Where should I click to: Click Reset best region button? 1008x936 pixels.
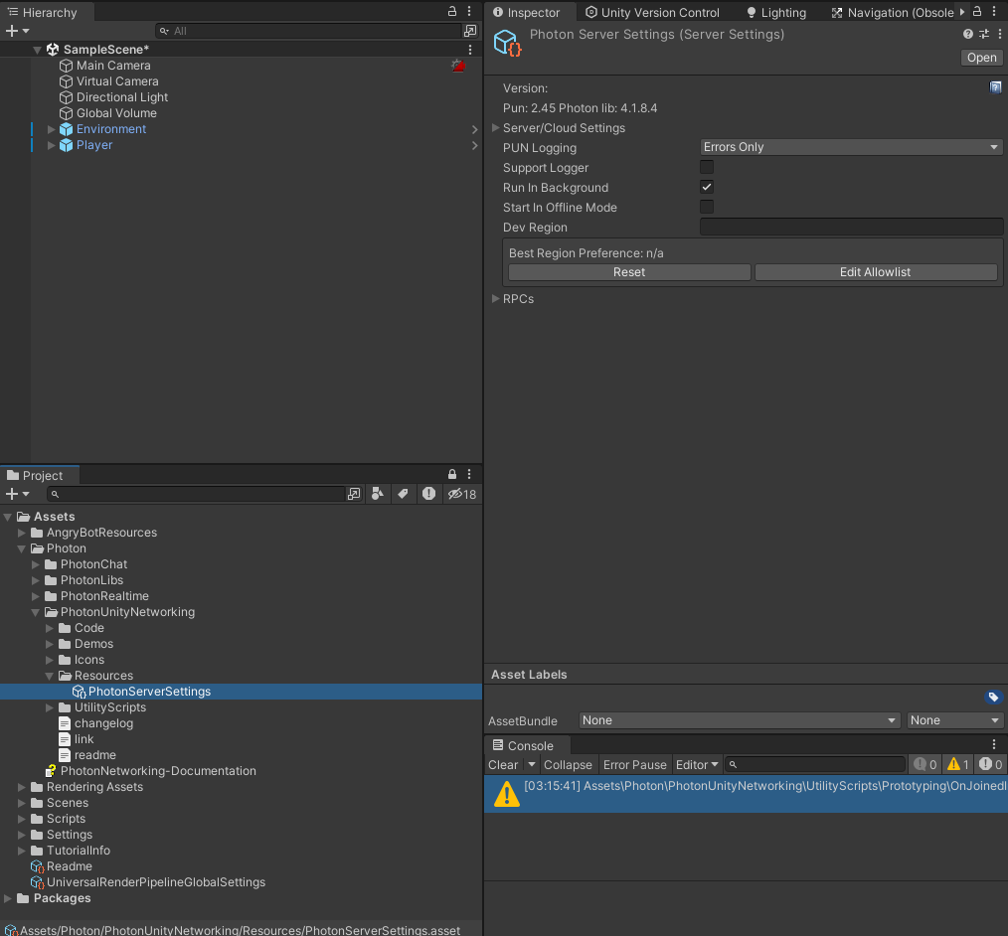[628, 272]
